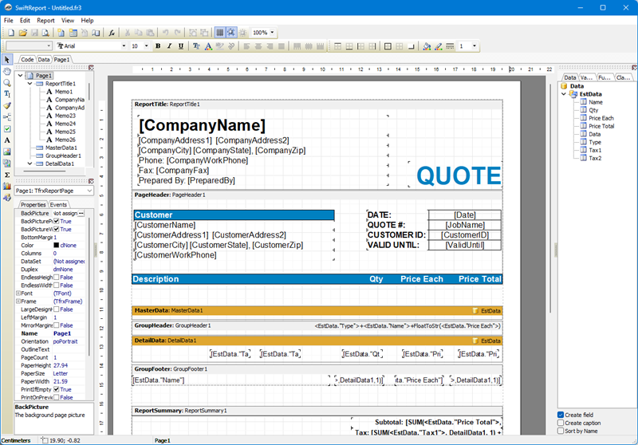The width and height of the screenshot is (638, 445).
Task: Click the Underline formatting button
Action: [181, 46]
